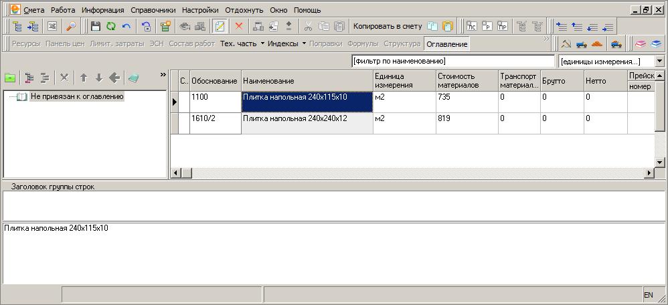The image size is (668, 305).
Task: Click the blue truck machinery icon
Action: tap(582, 43)
